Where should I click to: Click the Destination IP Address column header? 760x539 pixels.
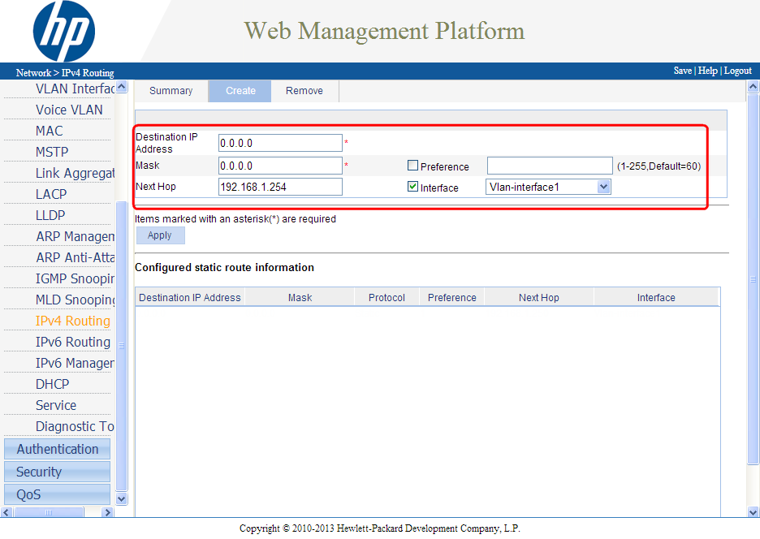coord(189,298)
